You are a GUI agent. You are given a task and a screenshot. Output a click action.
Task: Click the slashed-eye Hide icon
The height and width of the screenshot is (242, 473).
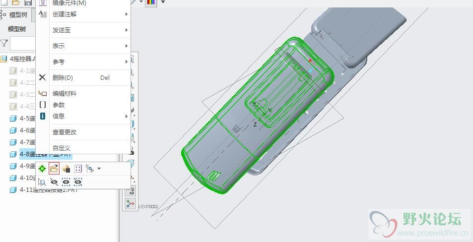[54, 182]
